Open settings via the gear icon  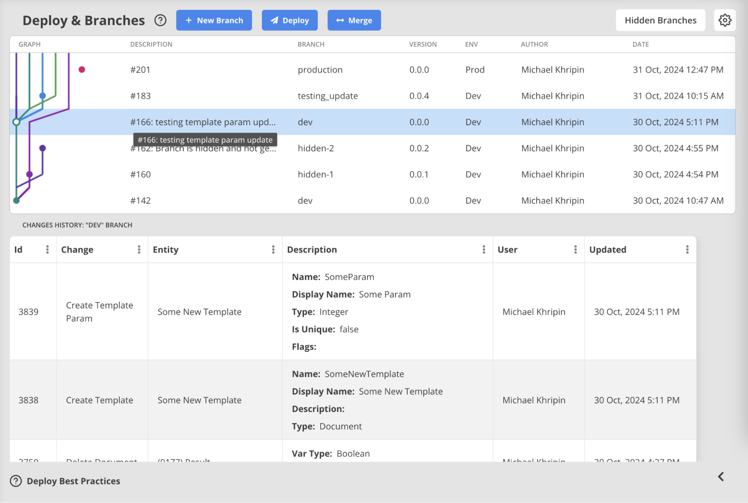(x=724, y=20)
